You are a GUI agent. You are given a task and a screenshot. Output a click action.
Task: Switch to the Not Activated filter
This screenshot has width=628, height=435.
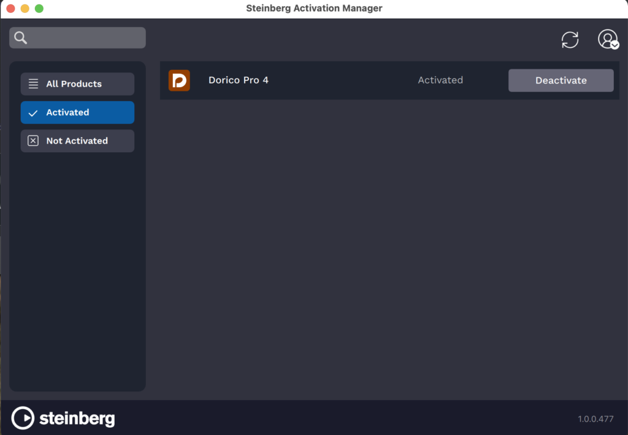point(77,141)
